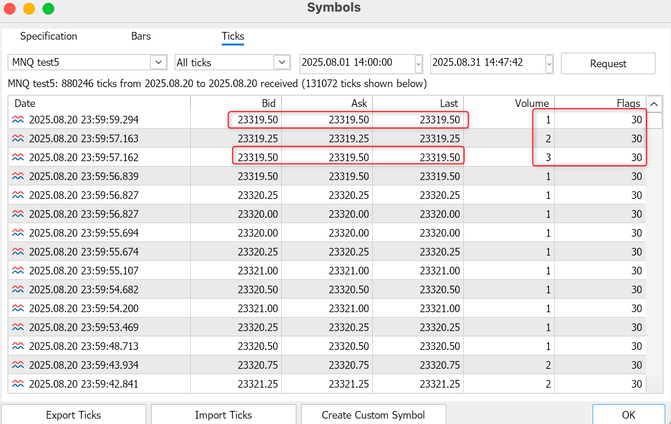
Task: Expand the All ticks type dropdown
Action: 282,62
